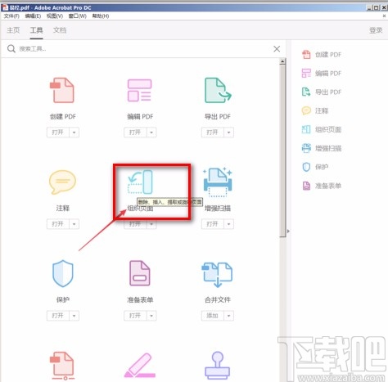
Task: Open the 帮助(H) menu
Action: tap(101, 16)
